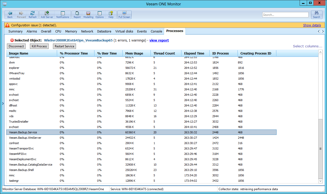Sort by Elapsed Time column header
This screenshot has height=194, width=327.
pos(195,53)
